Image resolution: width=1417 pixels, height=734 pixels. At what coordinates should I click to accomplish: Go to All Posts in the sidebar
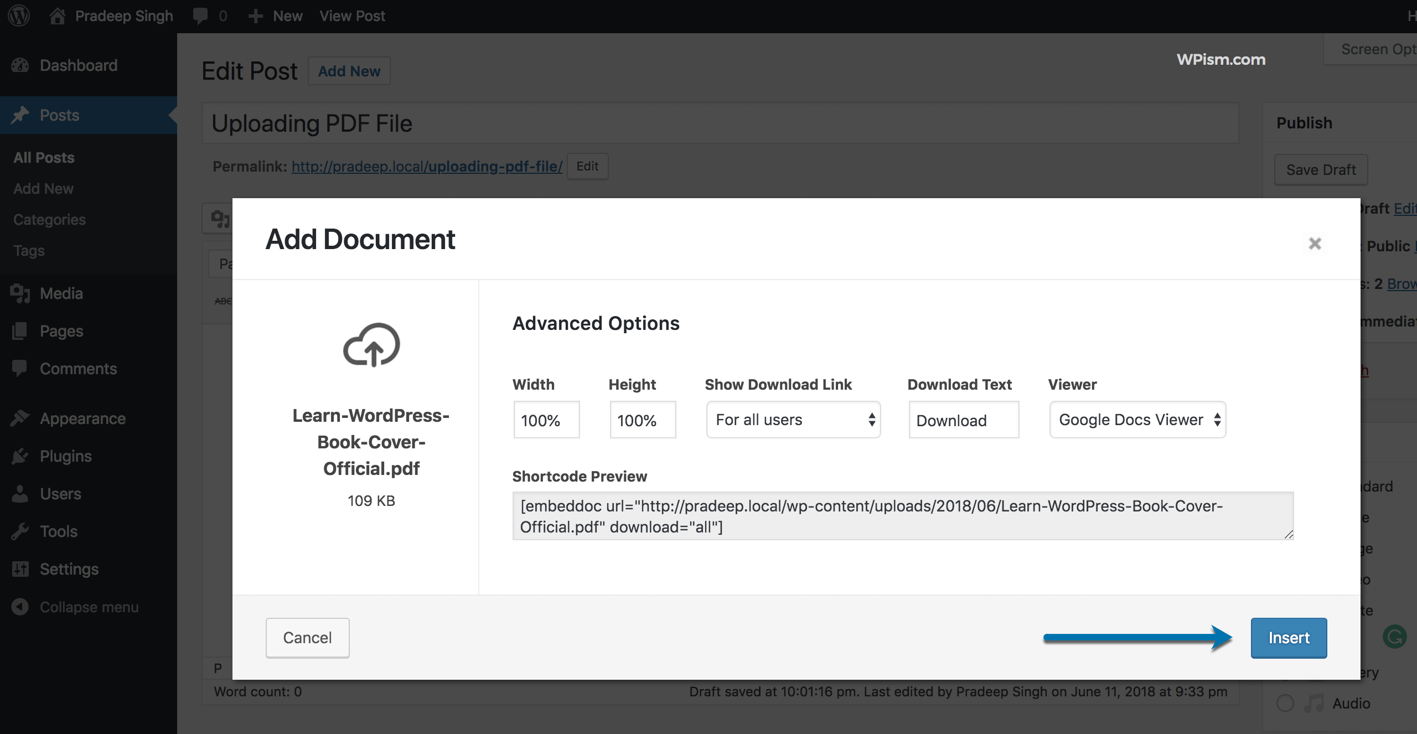[44, 157]
